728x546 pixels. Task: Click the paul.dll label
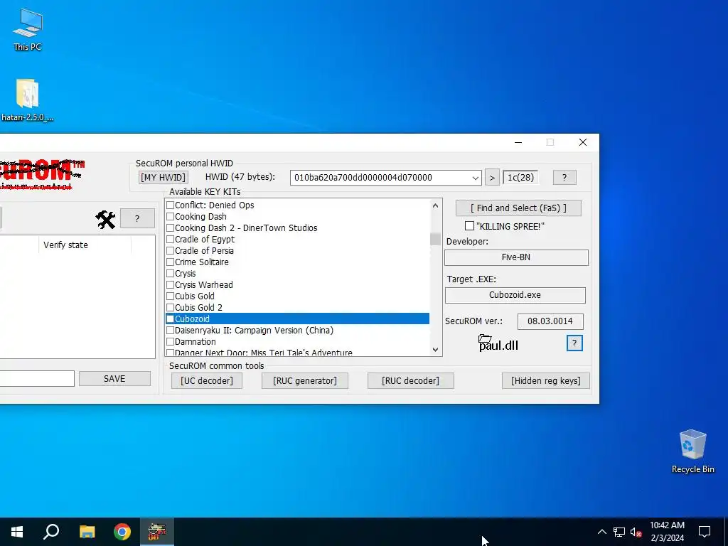(498, 346)
